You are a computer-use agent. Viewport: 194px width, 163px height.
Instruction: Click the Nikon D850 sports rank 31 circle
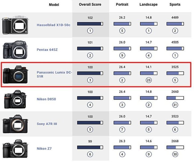[175, 105]
